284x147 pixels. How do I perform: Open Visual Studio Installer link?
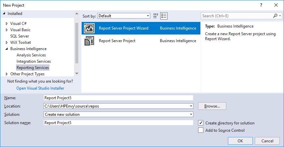coord(40,88)
